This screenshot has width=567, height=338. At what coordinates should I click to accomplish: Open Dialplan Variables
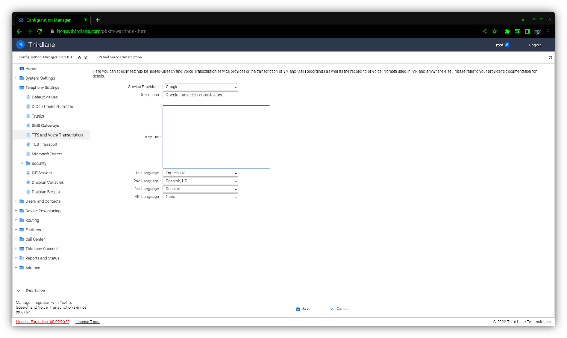tap(47, 182)
